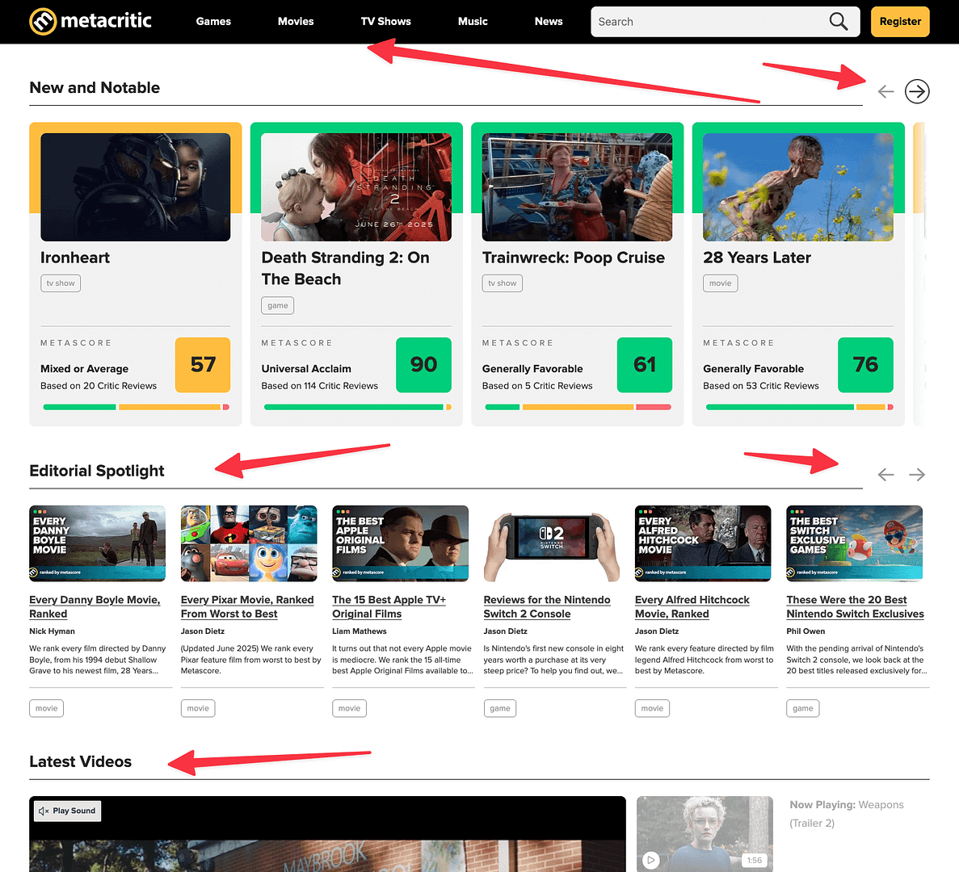Open Death Stranding 2: On The Beach title
Viewport: 959px width, 872px height.
pyautogui.click(x=346, y=268)
